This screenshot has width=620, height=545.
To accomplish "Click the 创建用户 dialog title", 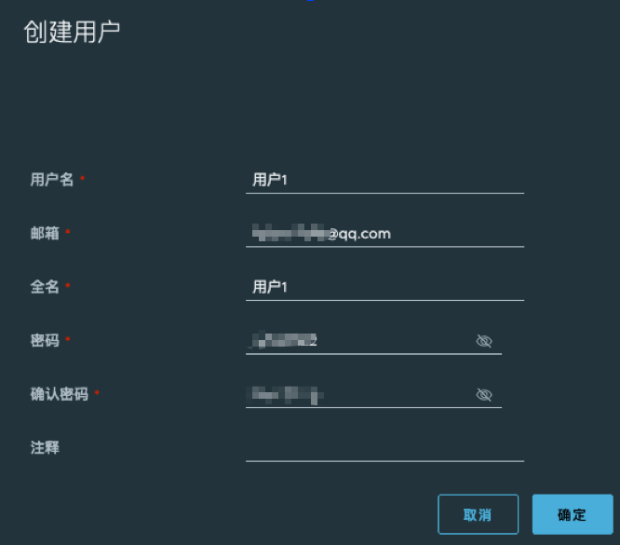I will [72, 32].
